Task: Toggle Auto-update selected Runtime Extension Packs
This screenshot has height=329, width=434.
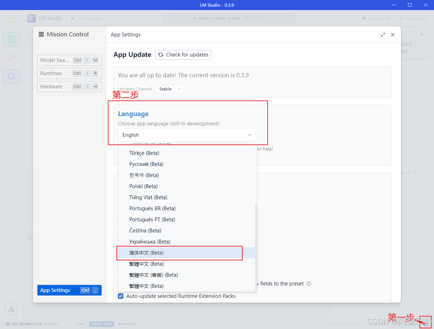Action: 121,296
